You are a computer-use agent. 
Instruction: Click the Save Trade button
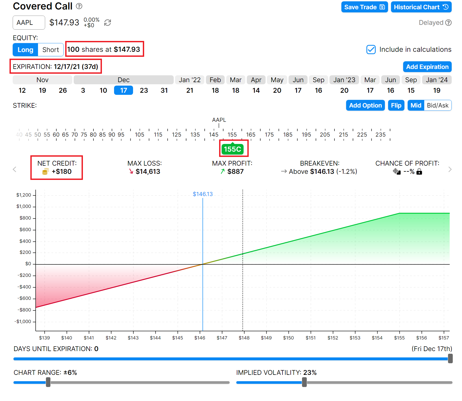click(364, 7)
